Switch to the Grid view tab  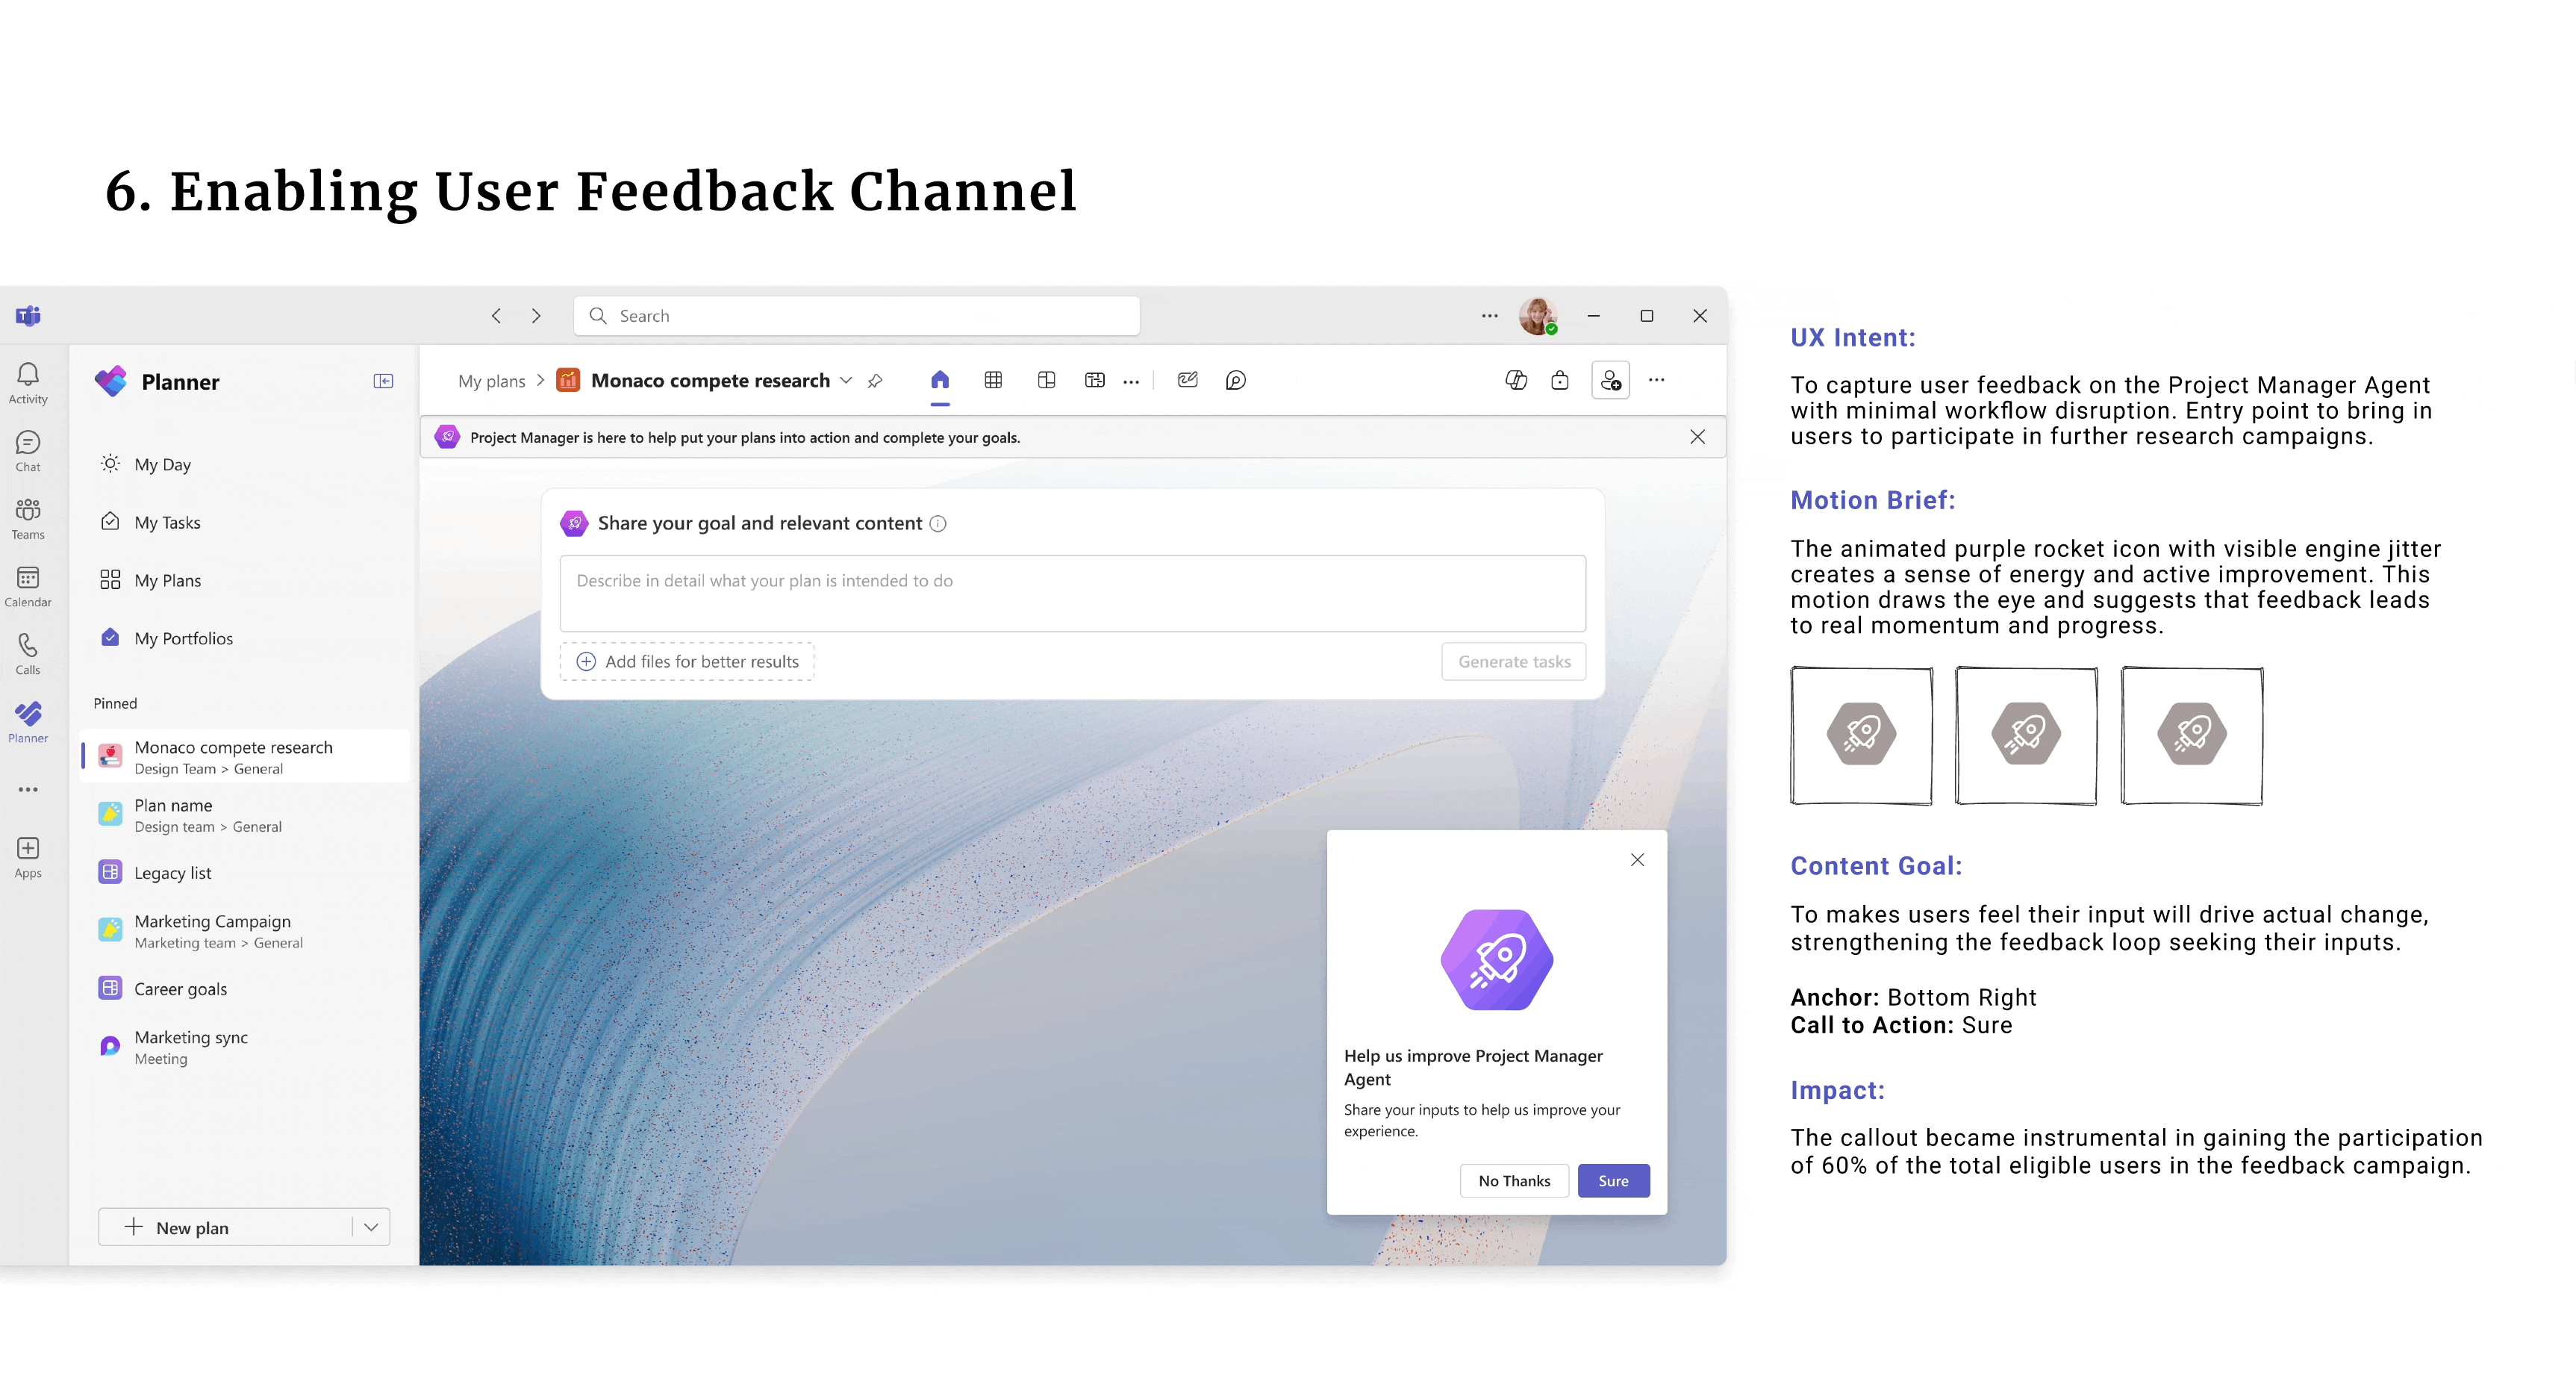click(x=993, y=380)
